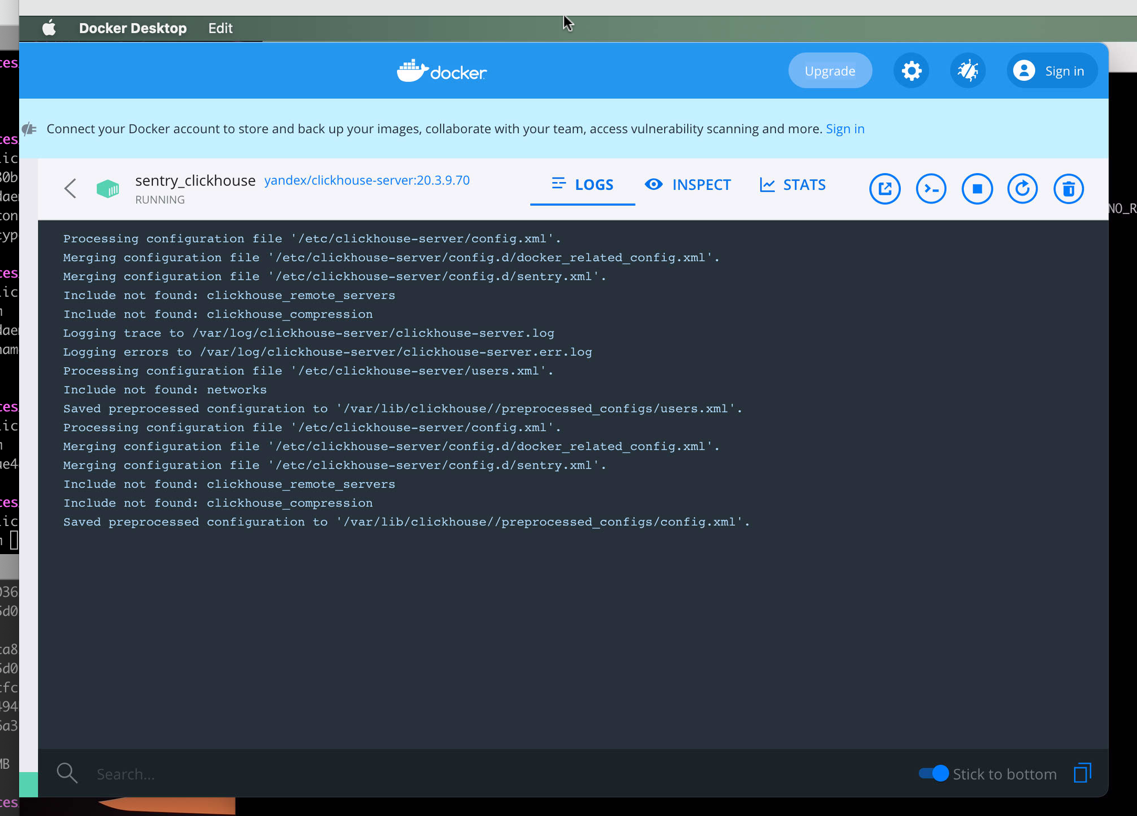Stop the sentry_clickhouse container

pyautogui.click(x=977, y=189)
